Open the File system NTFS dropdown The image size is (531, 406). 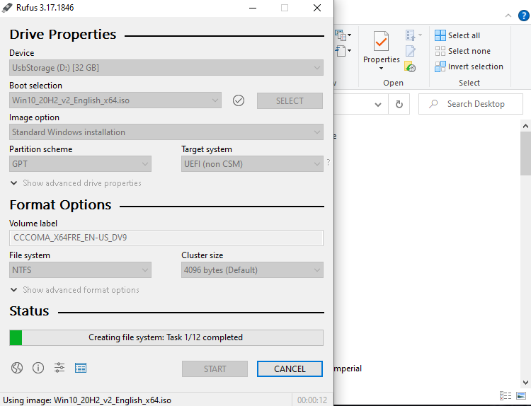80,270
